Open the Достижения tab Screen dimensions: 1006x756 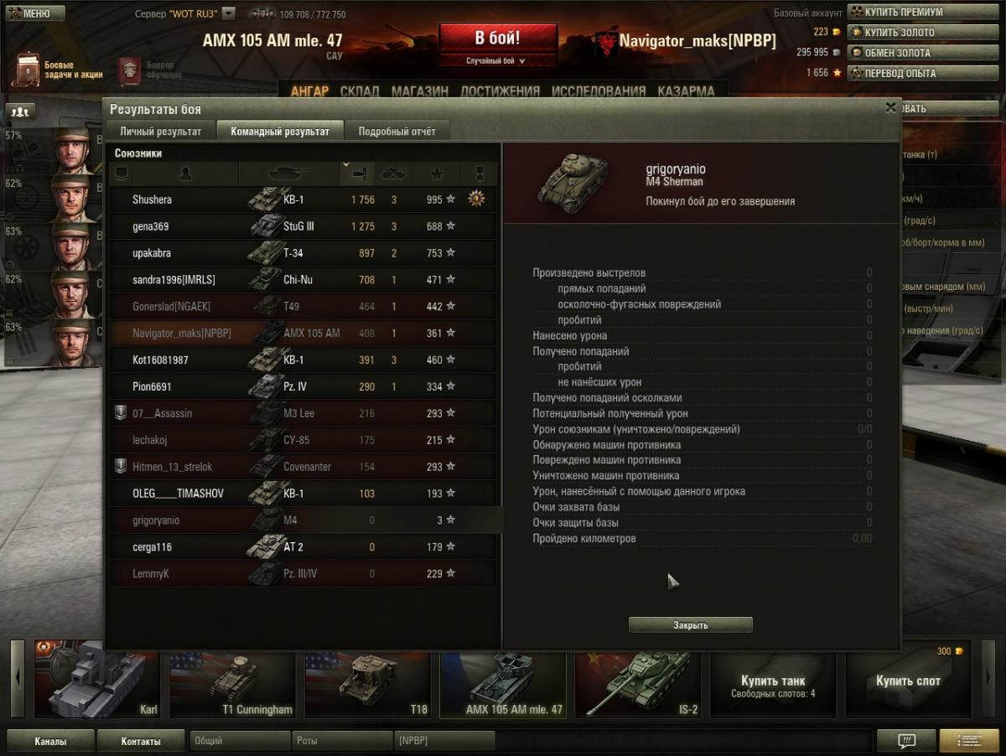point(500,91)
